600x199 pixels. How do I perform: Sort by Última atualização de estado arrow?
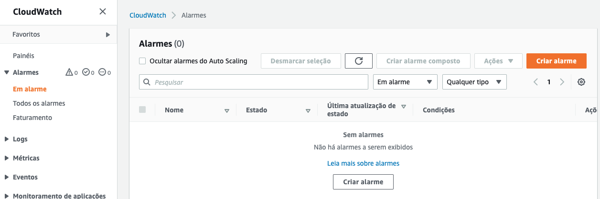404,107
